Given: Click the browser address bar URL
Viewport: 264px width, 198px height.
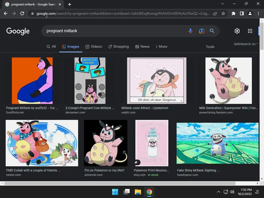Looking at the screenshot, I should click(123, 13).
